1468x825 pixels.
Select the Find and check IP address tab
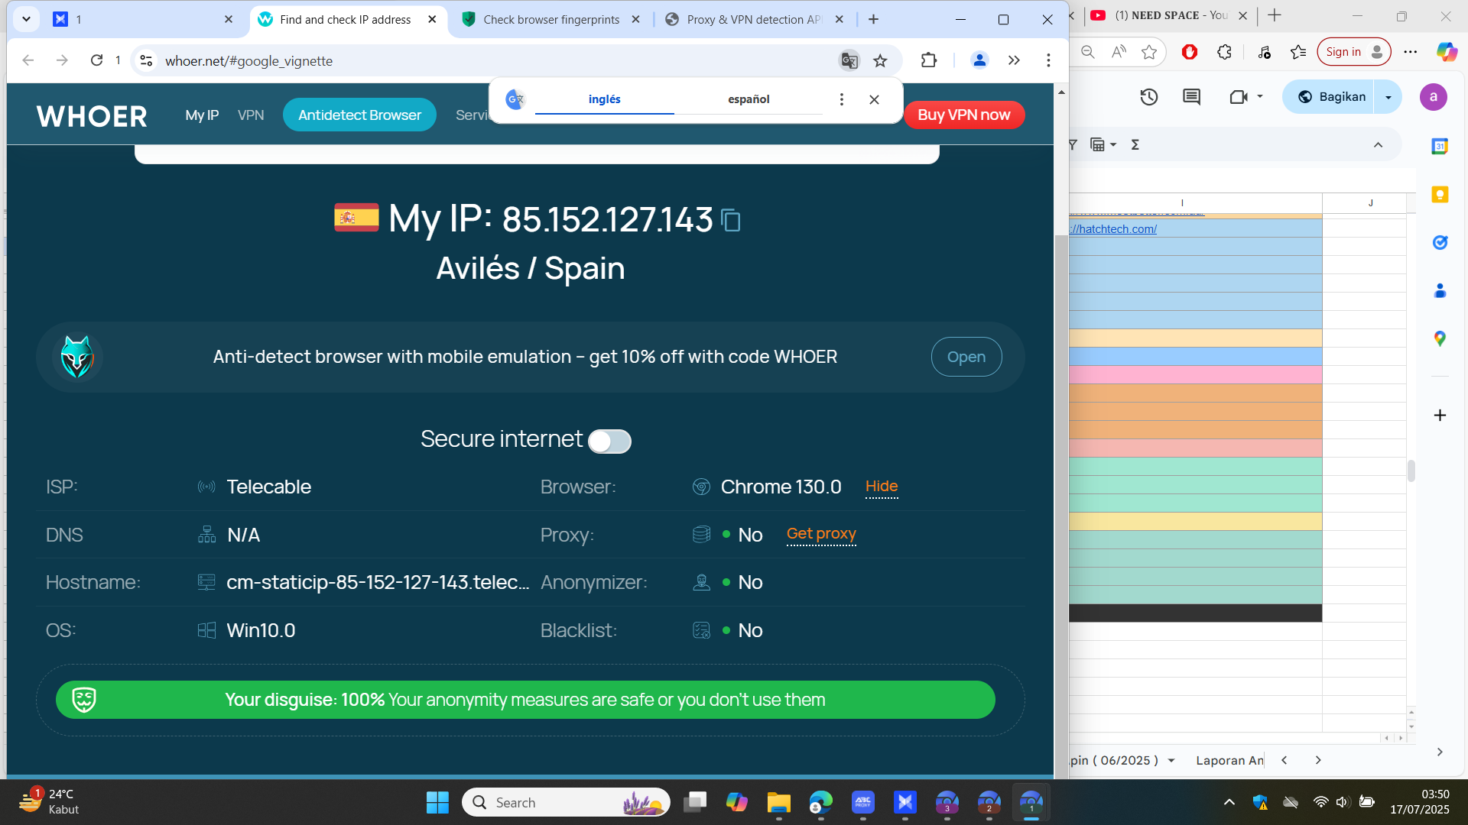tap(346, 20)
